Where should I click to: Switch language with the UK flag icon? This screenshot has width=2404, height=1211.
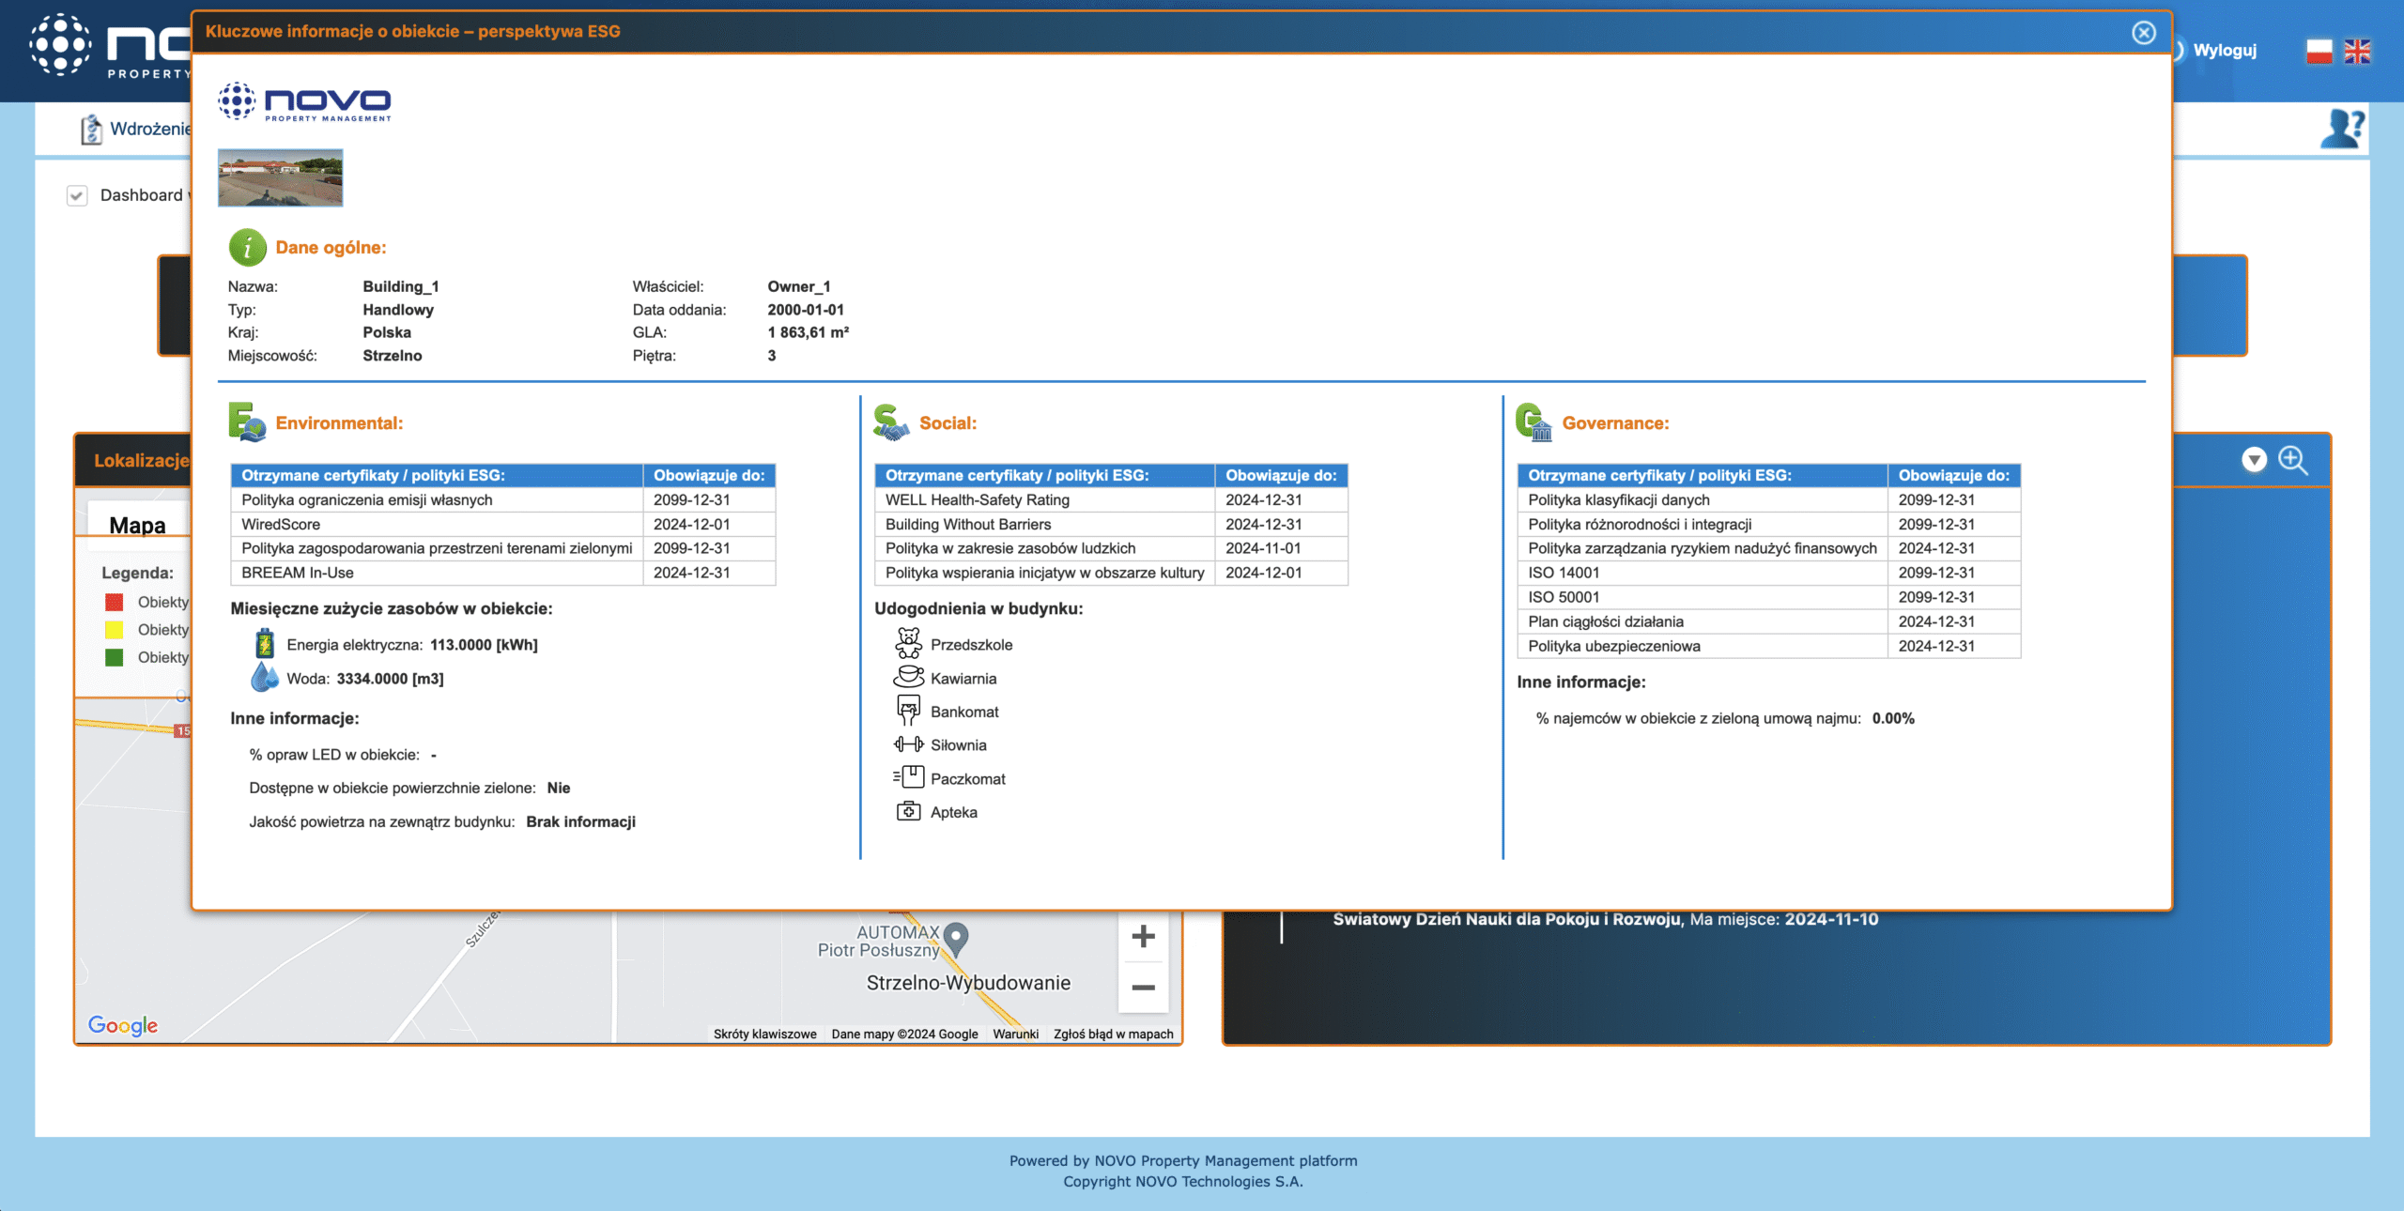click(2357, 51)
